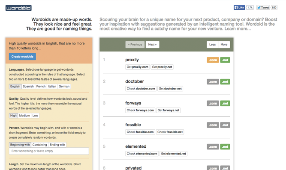Screen dimensions: 286x170
Task: Click the Tweet button
Action: click(263, 7)
